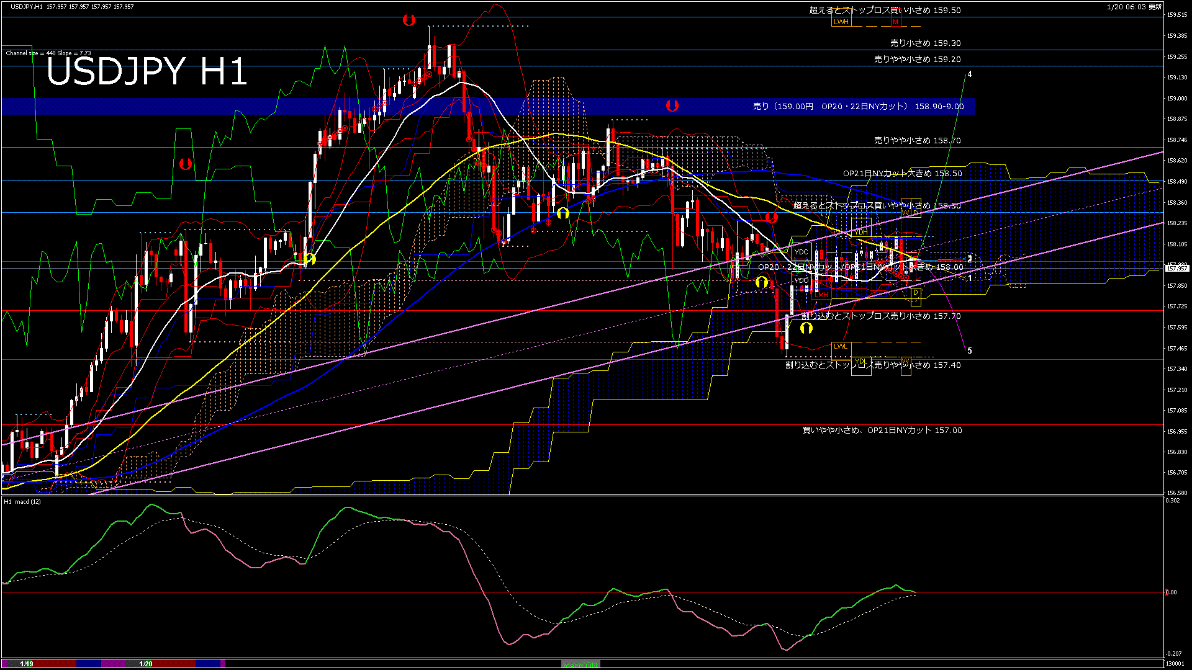
Task: Toggle the macd ON button
Action: point(580,664)
